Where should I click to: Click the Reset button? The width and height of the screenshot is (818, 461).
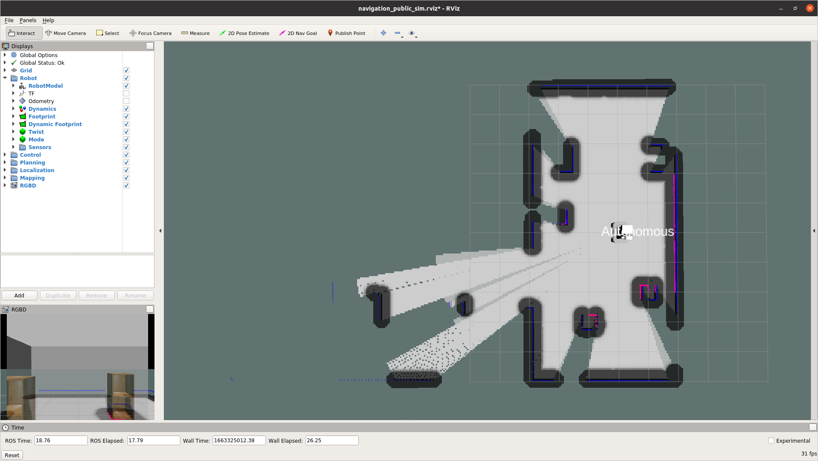pyautogui.click(x=12, y=455)
